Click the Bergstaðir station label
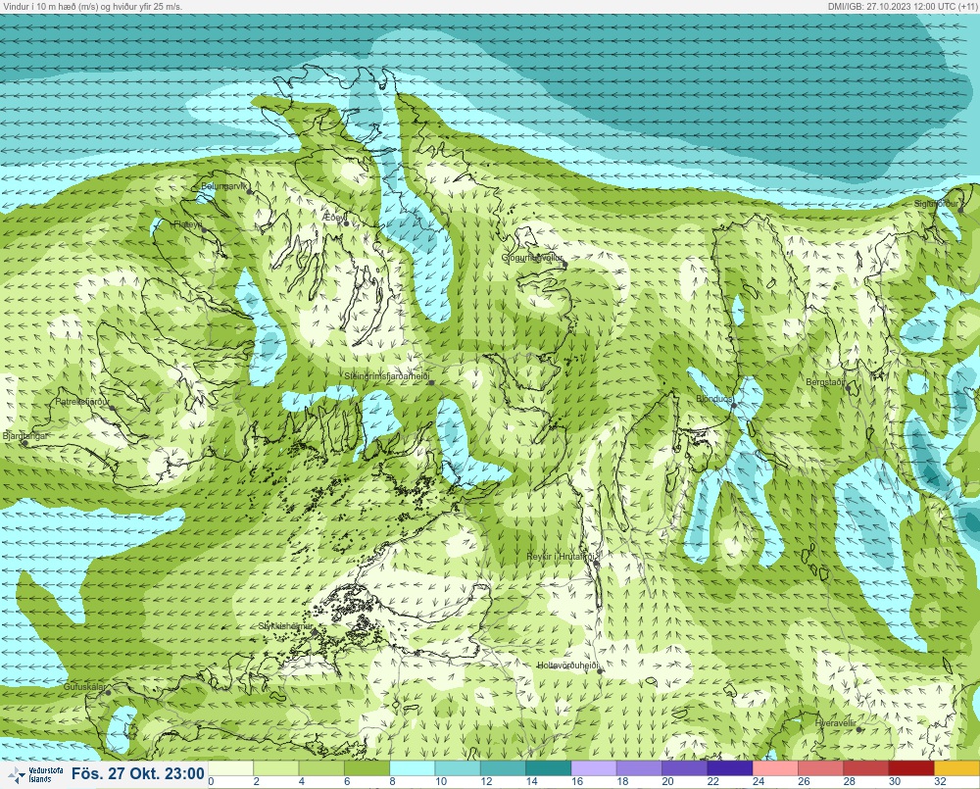Viewport: 980px width, 789px height. click(825, 381)
